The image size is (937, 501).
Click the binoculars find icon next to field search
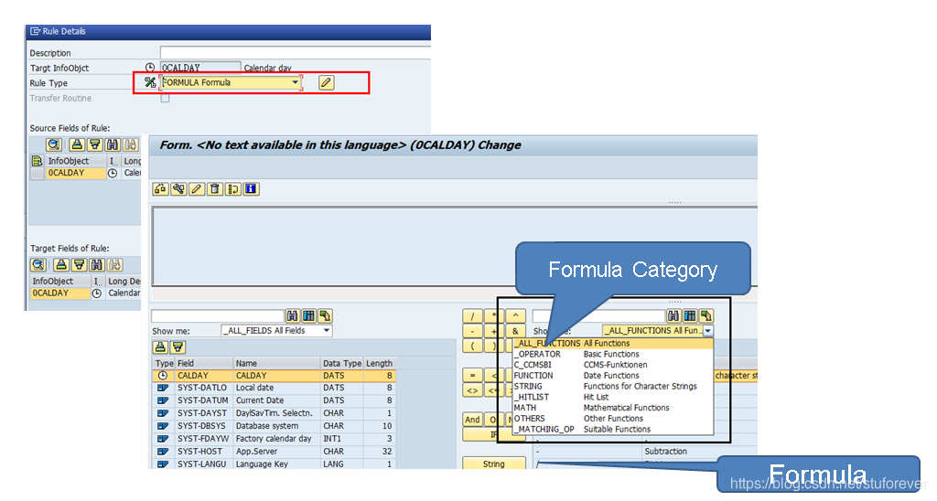click(292, 316)
